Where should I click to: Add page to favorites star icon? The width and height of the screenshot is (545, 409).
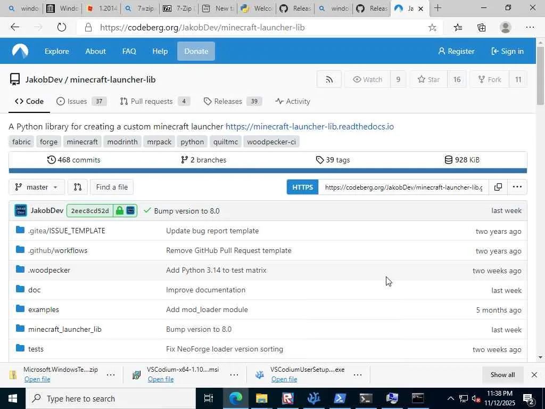pos(432,28)
